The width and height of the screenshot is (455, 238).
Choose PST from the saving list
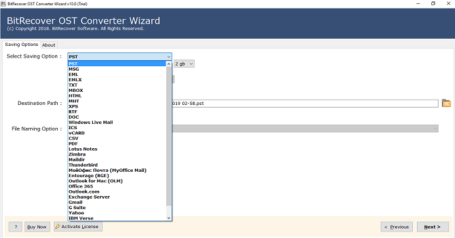(116, 64)
